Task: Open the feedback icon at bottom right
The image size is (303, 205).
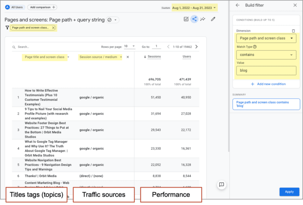Action: tap(221, 184)
